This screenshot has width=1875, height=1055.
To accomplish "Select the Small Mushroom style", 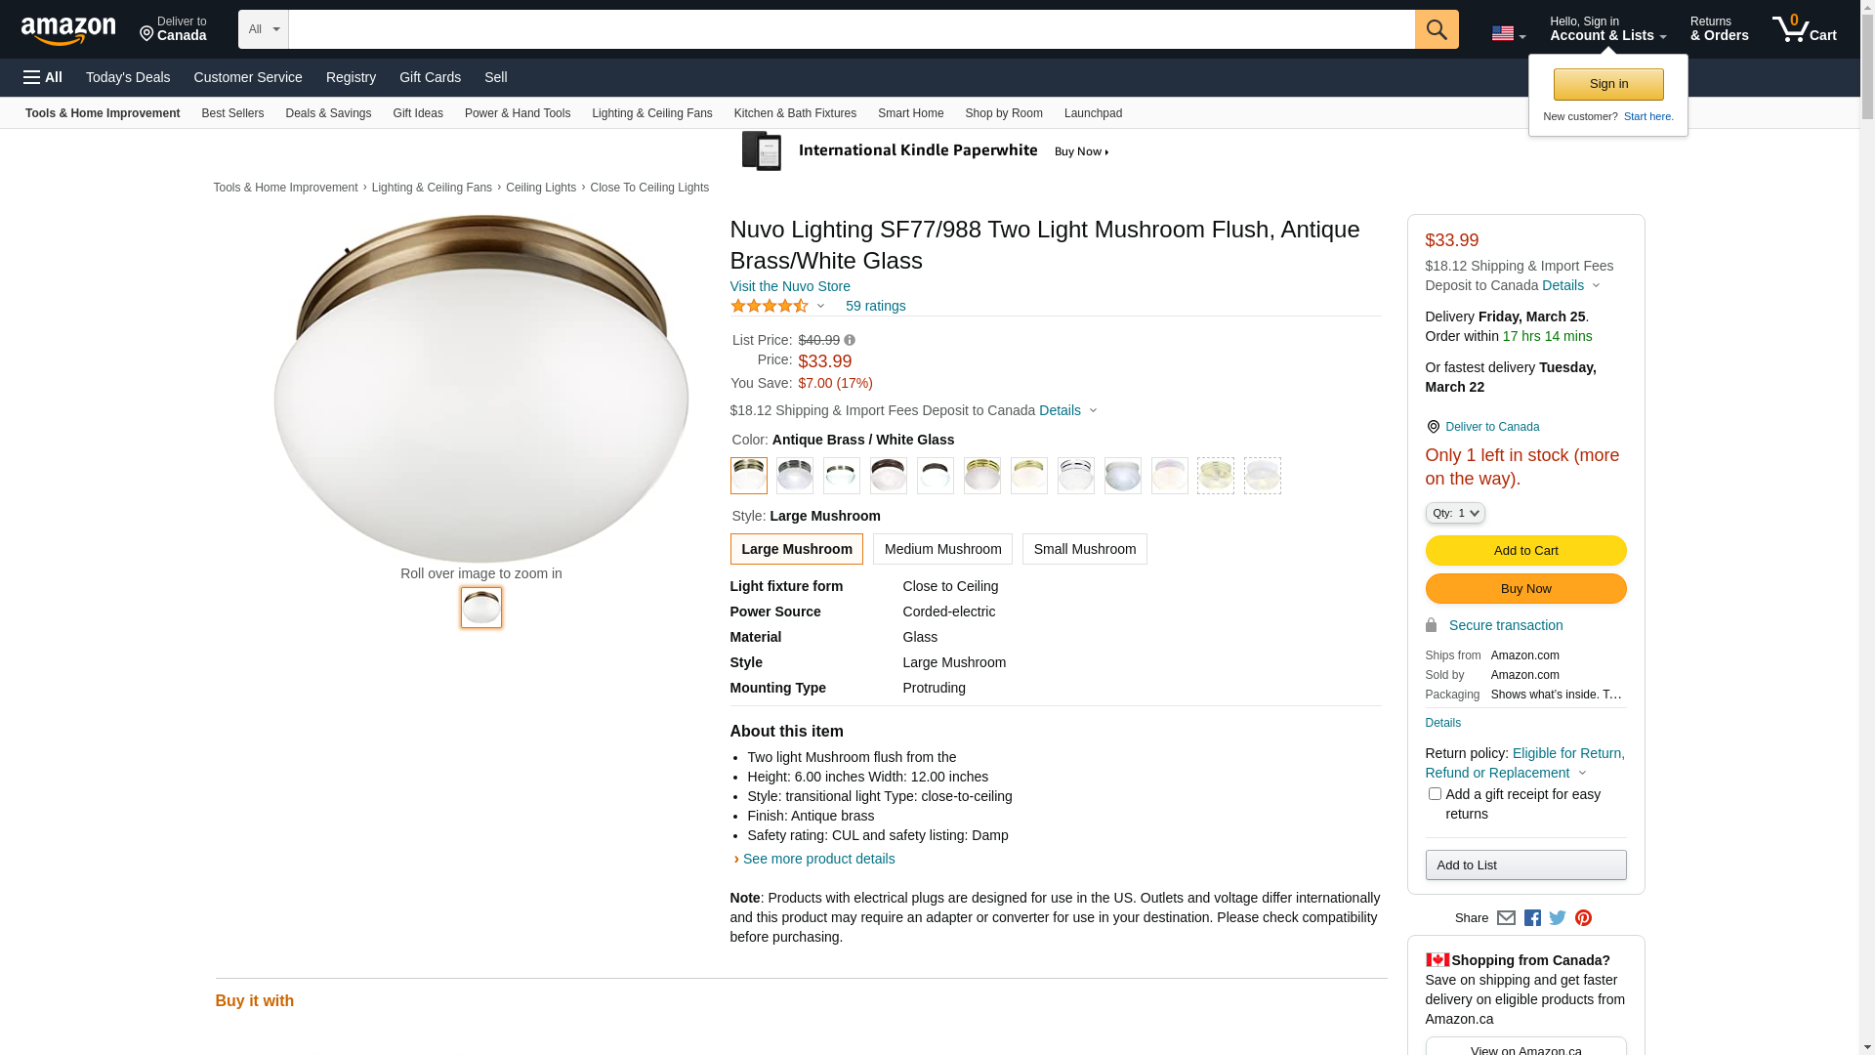I will pyautogui.click(x=1084, y=549).
